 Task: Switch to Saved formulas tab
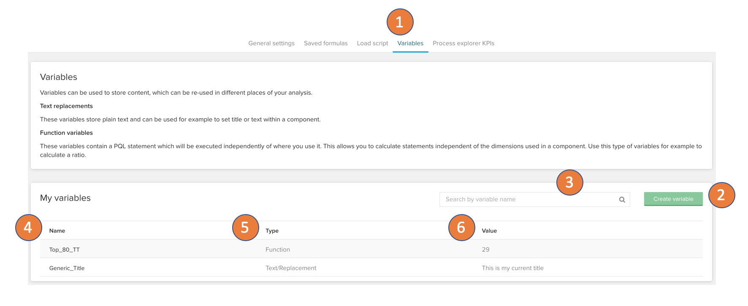click(325, 43)
